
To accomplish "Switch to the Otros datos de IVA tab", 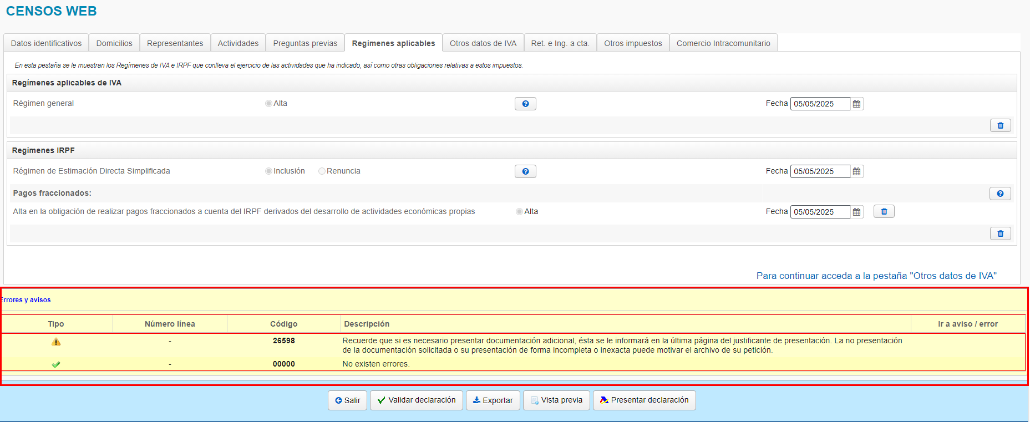I will pyautogui.click(x=483, y=43).
